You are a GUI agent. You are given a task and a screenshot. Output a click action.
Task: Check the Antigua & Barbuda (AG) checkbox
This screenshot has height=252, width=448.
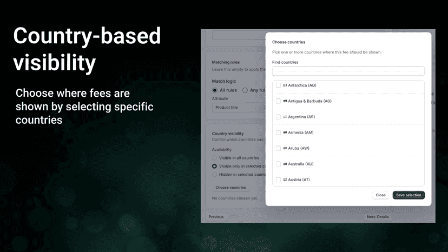click(x=278, y=101)
